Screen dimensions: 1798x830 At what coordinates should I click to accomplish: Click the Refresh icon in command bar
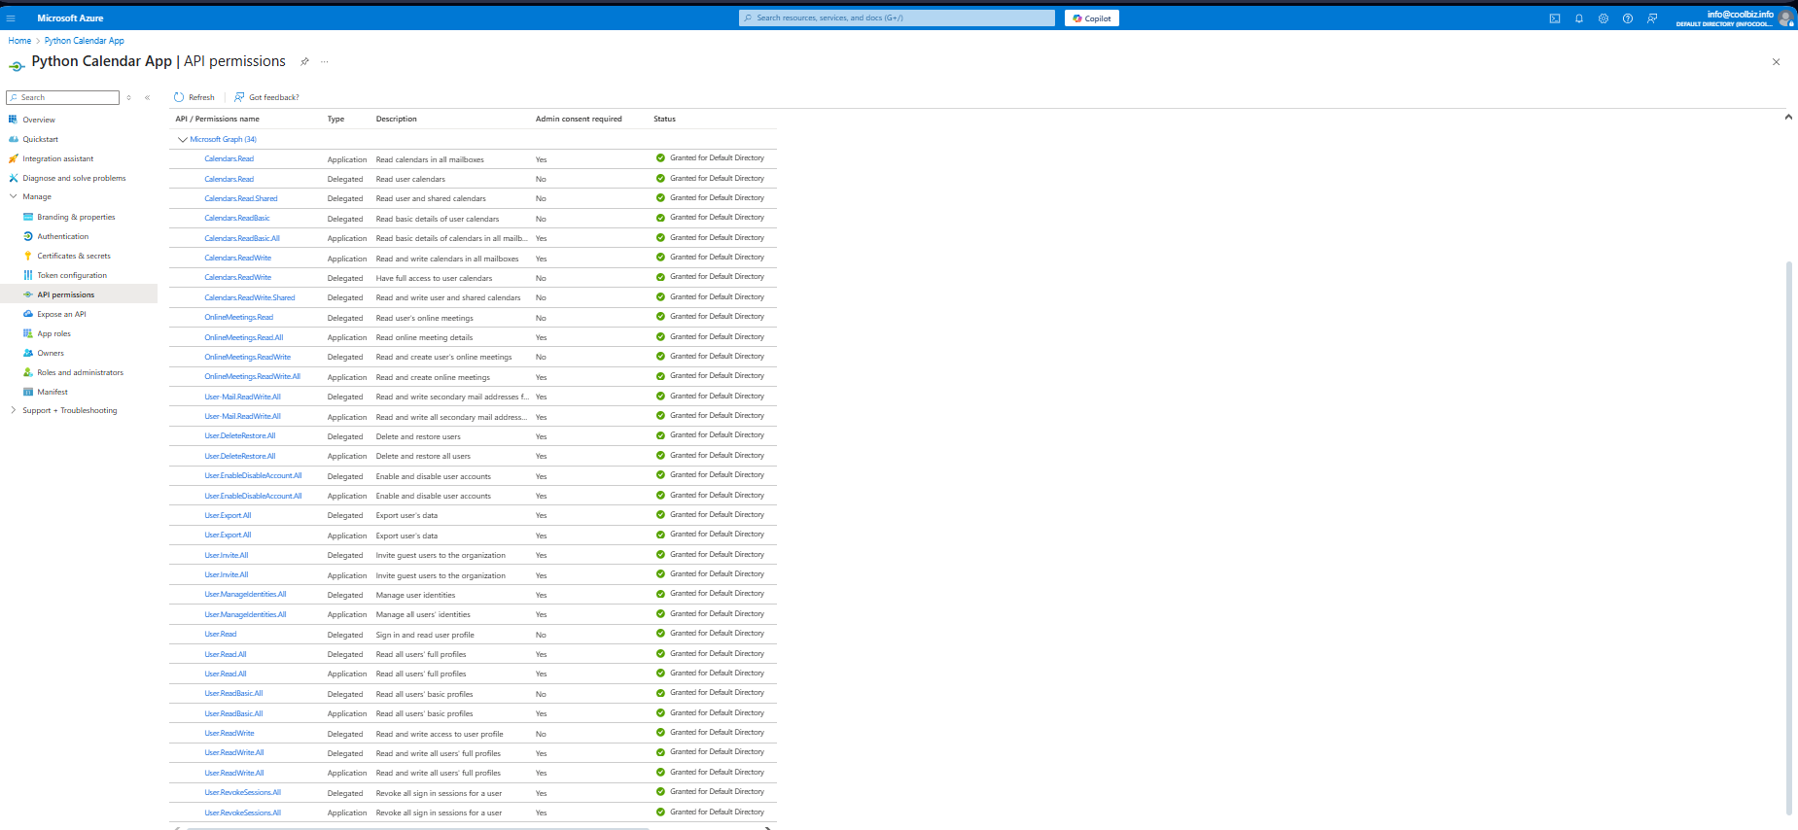[179, 97]
